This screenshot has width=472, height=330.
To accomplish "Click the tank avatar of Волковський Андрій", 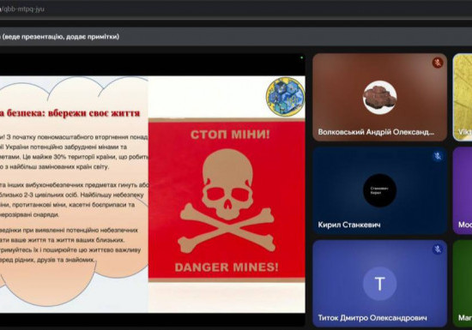I will point(379,98).
